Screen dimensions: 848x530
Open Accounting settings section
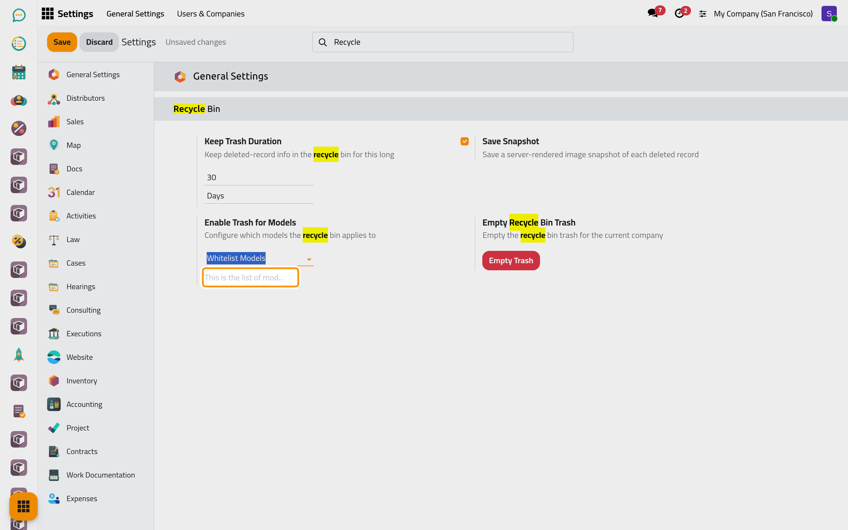pyautogui.click(x=95, y=404)
